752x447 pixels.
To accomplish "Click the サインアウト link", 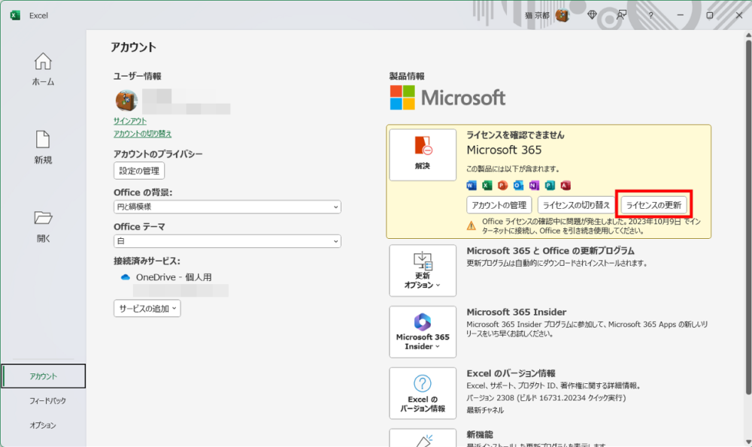I will point(129,121).
